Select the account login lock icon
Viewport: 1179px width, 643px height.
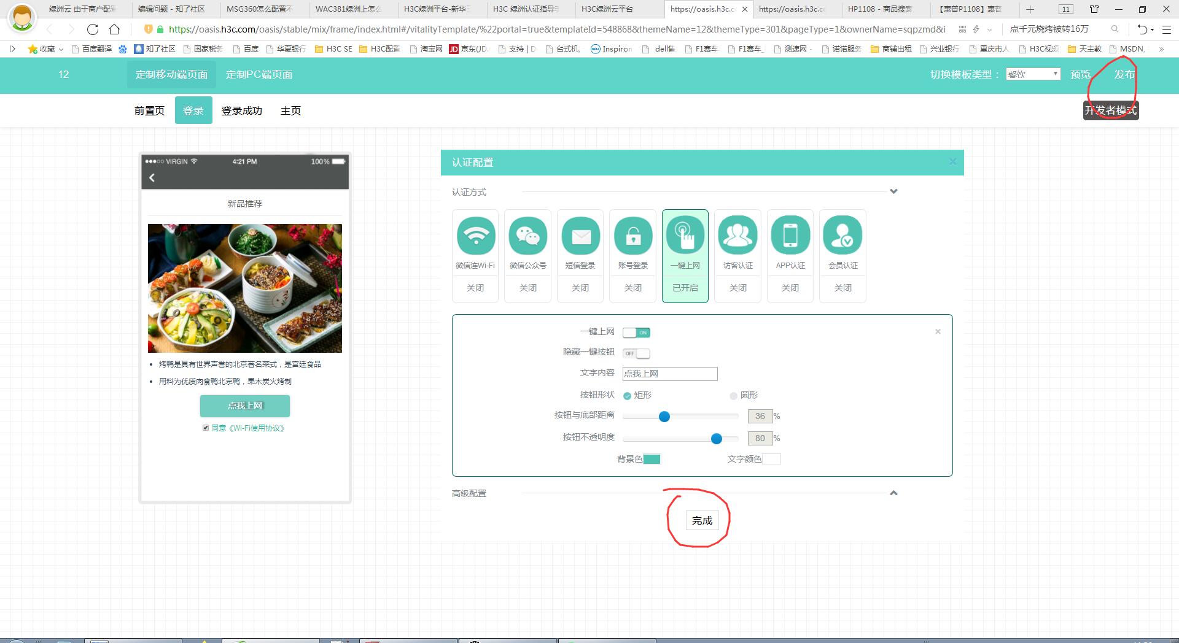[x=633, y=236]
